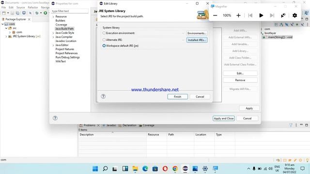Click Magnifier previous sentence button
The image size is (310, 174).
(250, 15)
